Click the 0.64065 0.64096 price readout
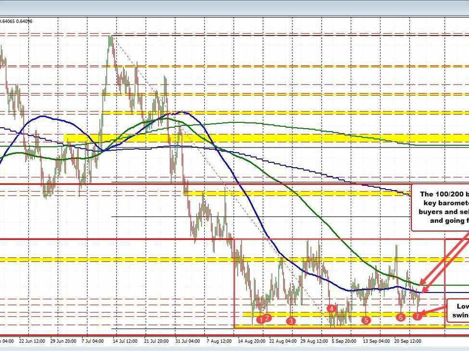The height and width of the screenshot is (351, 469). click(x=15, y=21)
